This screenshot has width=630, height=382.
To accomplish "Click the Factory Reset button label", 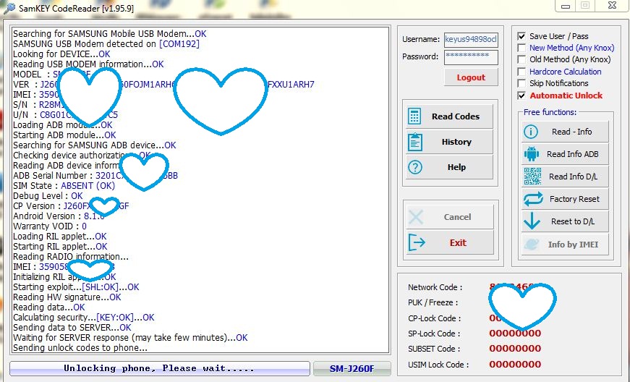I will pos(574,199).
